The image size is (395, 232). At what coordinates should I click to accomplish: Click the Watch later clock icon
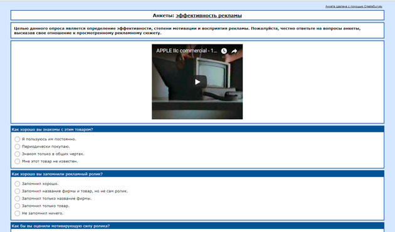(224, 51)
